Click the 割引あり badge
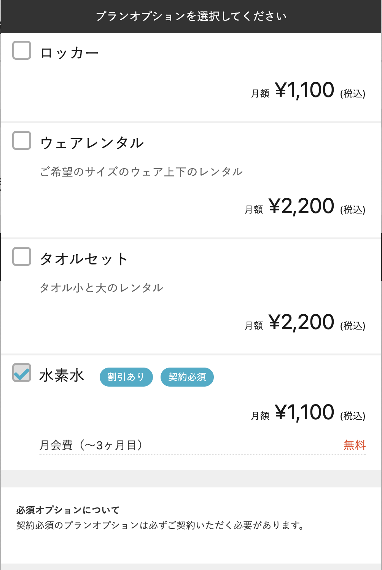This screenshot has height=570, width=382. (126, 377)
